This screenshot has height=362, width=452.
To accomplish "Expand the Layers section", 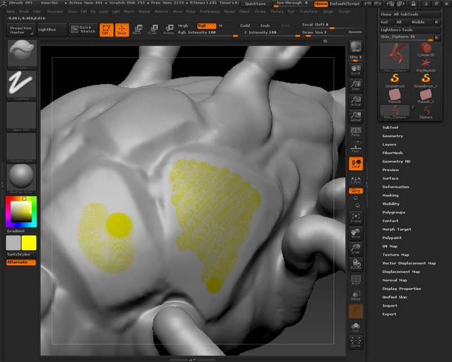I will click(x=389, y=144).
